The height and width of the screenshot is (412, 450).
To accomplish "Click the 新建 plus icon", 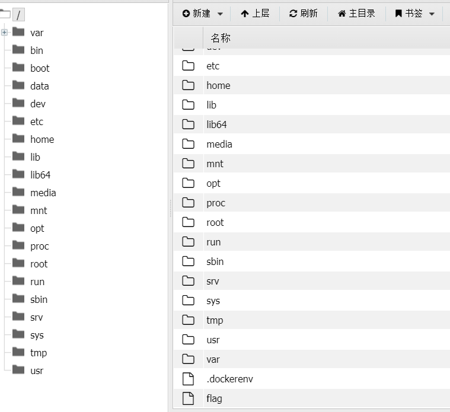I will [x=186, y=14].
